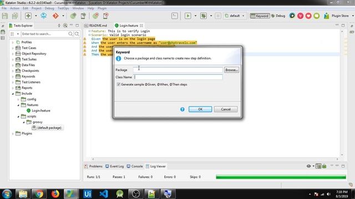Screen dimensions: 355x199
Task: Switch to Login.feature editor tab
Action: pyautogui.click(x=129, y=25)
